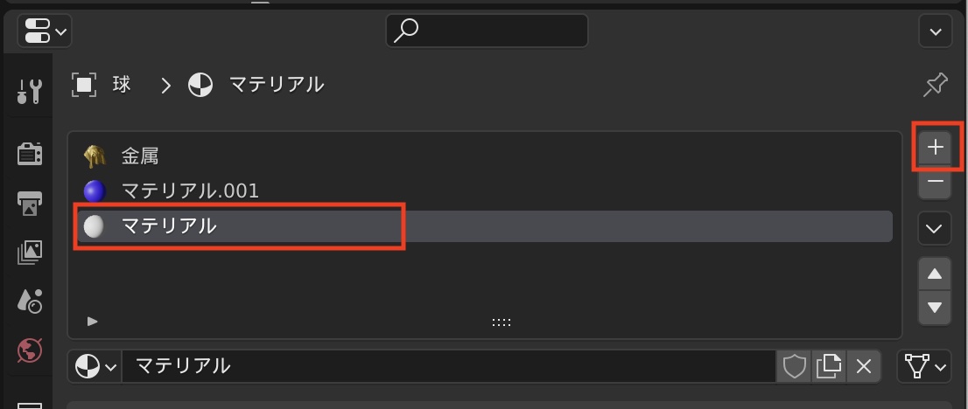Open the World properties tab
Screen dimensions: 968x409
(x=30, y=351)
